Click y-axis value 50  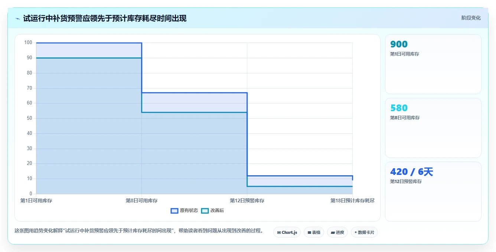point(30,118)
